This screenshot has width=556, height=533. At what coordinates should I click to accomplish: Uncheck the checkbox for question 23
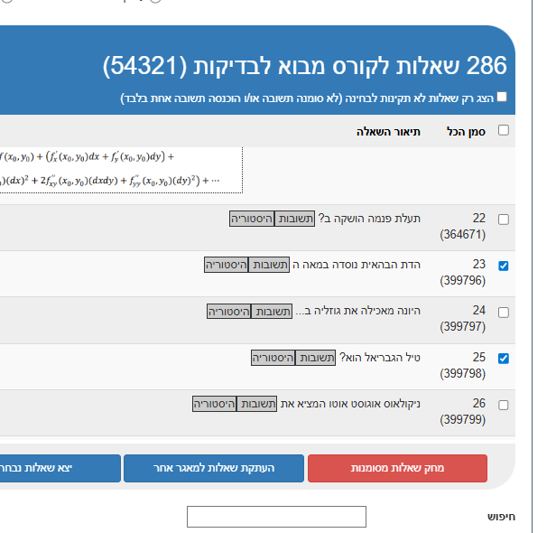(x=504, y=266)
